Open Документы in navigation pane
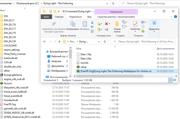The width and height of the screenshot is (180, 119). tap(58, 66)
